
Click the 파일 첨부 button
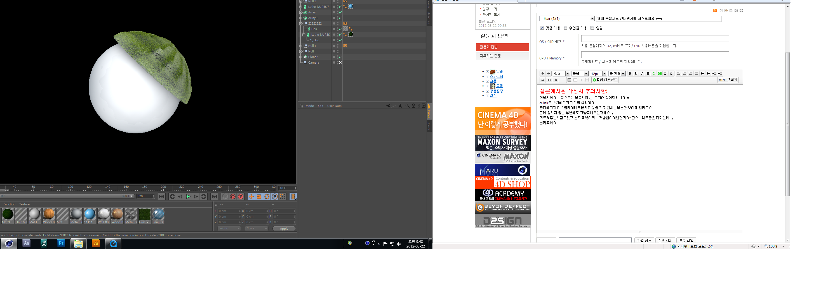pyautogui.click(x=644, y=241)
